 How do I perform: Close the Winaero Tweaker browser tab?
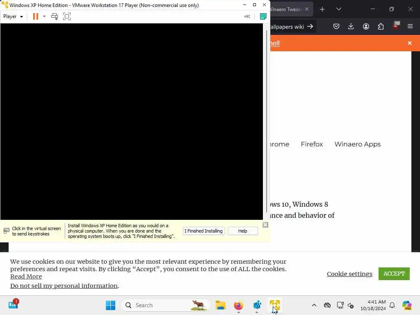point(307,9)
